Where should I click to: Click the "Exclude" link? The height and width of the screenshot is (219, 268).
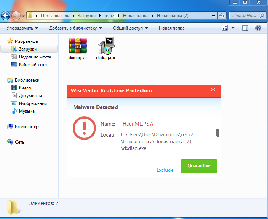point(165,170)
